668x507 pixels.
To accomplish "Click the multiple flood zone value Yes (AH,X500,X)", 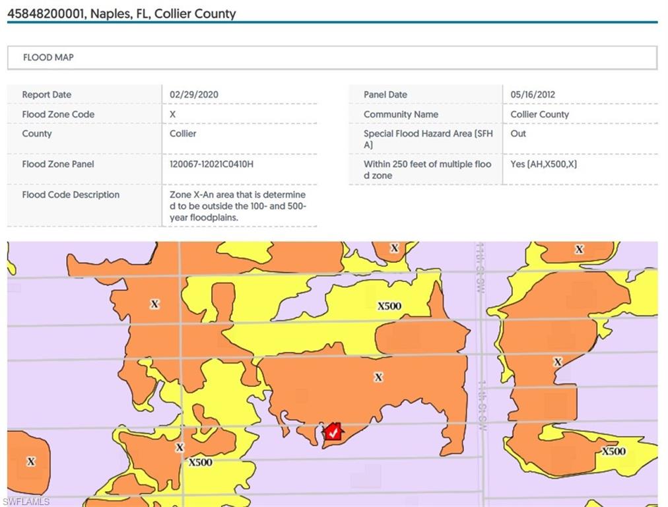I will pyautogui.click(x=543, y=164).
